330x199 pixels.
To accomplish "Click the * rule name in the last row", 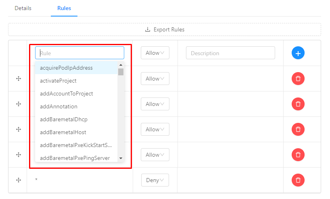I will pyautogui.click(x=36, y=179).
